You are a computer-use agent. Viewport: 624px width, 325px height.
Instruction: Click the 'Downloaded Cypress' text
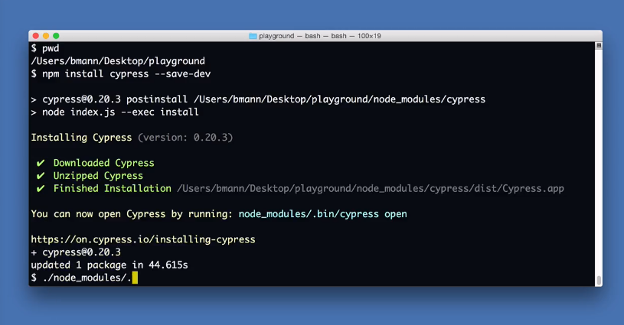(x=104, y=163)
